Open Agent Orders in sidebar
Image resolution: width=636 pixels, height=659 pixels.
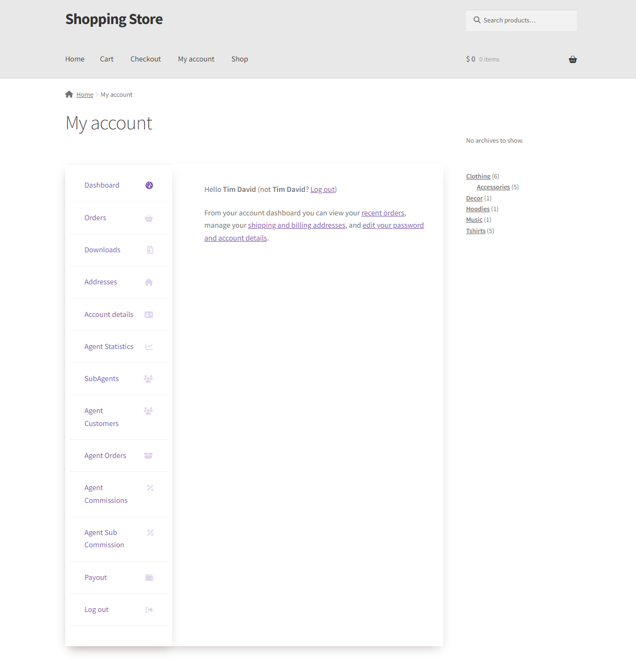(119, 456)
